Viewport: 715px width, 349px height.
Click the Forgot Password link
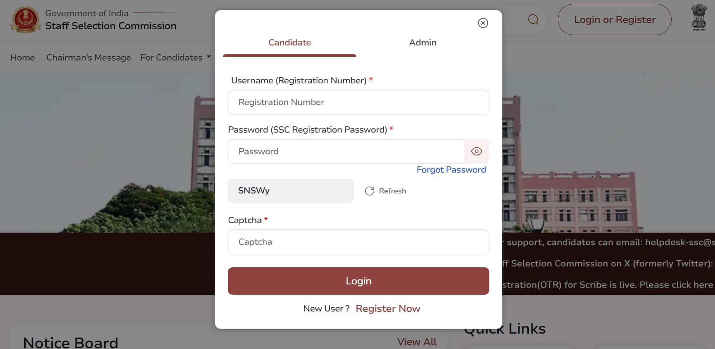click(x=451, y=170)
